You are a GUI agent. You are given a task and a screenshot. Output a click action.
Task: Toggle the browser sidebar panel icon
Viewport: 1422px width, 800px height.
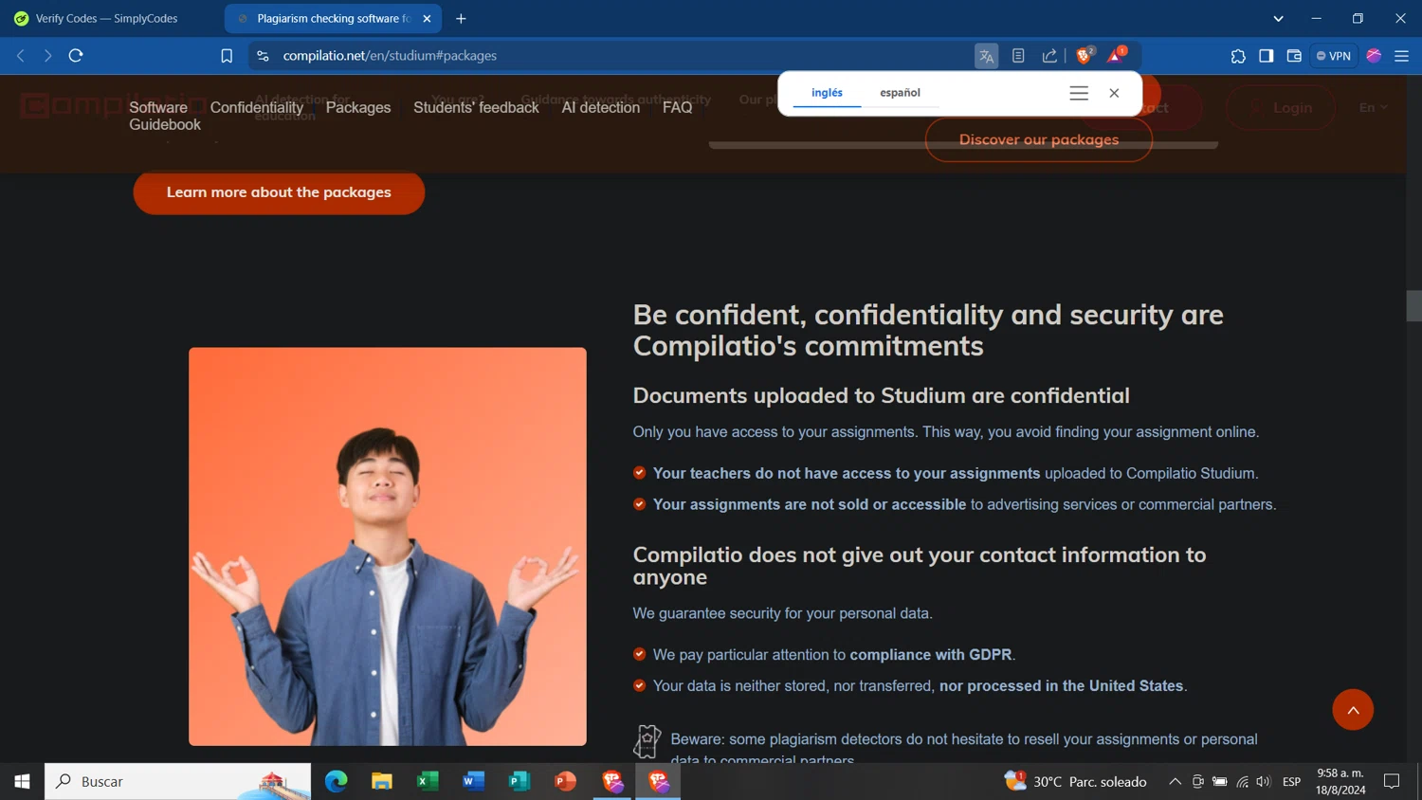(x=1266, y=56)
